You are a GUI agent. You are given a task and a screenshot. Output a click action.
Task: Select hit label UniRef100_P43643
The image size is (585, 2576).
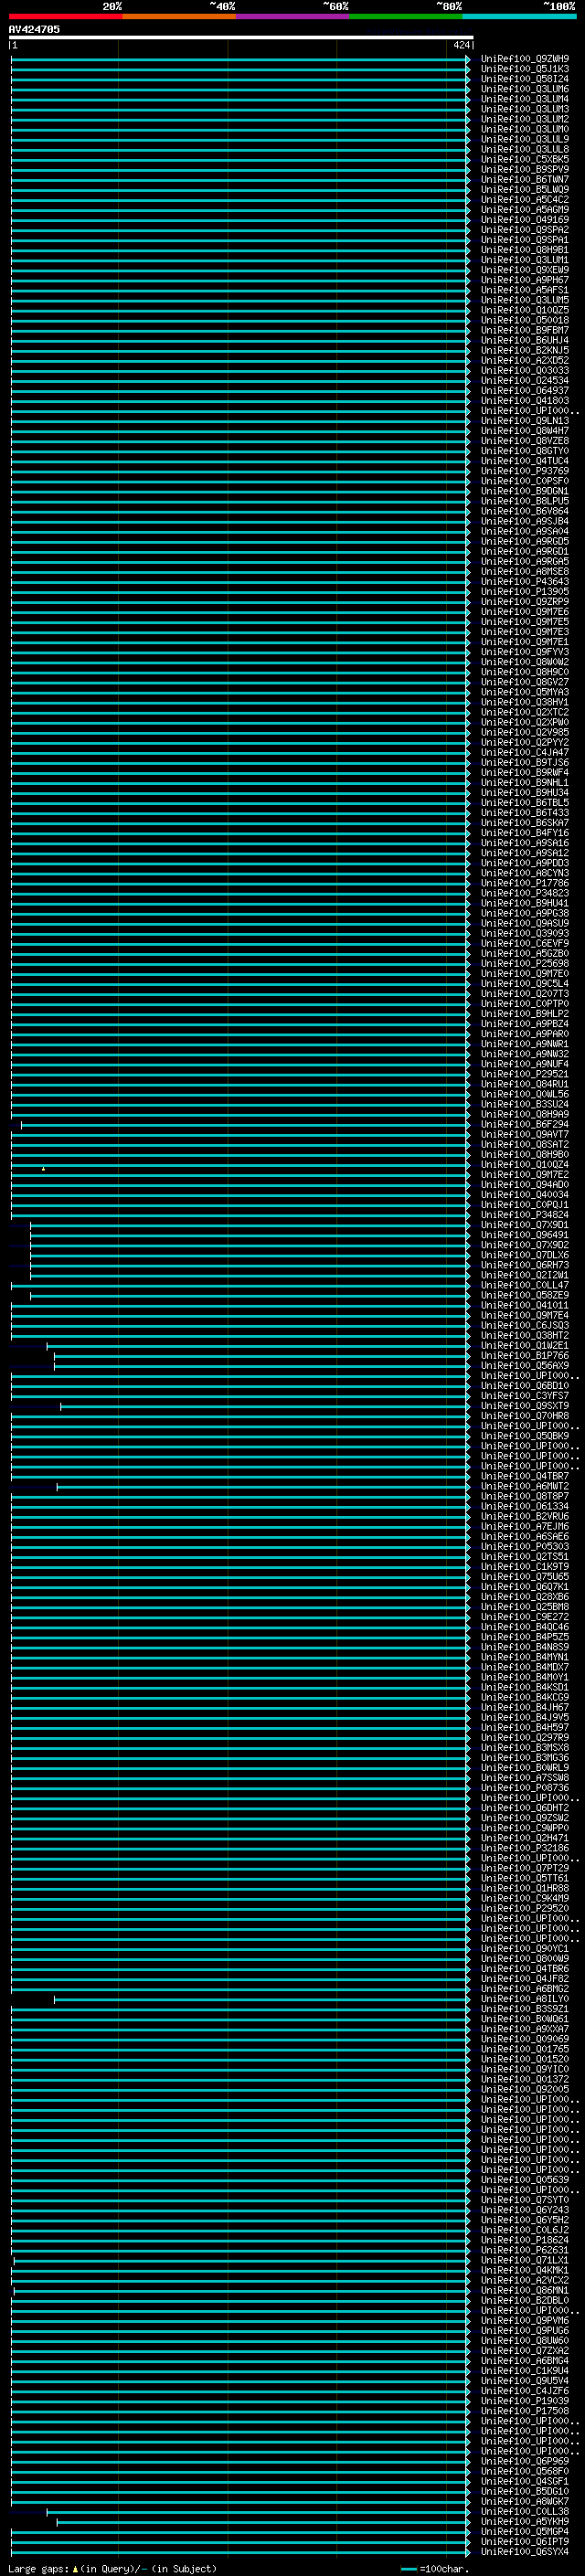click(524, 581)
